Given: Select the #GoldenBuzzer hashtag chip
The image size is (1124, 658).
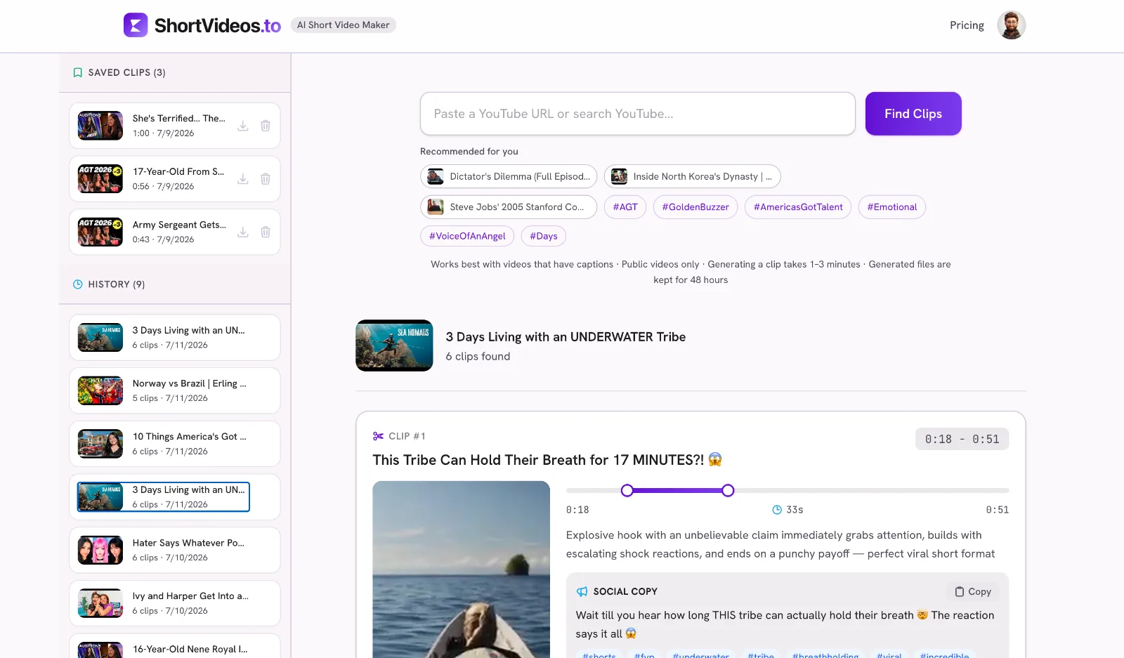Looking at the screenshot, I should (x=695, y=206).
